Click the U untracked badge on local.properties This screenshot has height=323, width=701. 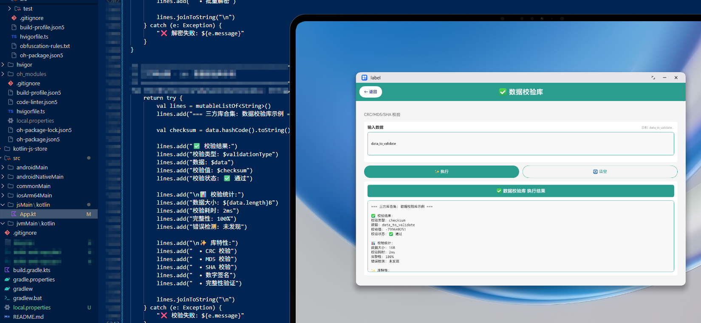[89, 307]
